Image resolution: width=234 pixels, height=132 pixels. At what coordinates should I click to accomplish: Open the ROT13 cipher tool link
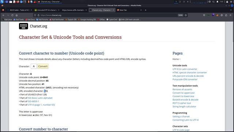pyautogui.click(x=182, y=103)
